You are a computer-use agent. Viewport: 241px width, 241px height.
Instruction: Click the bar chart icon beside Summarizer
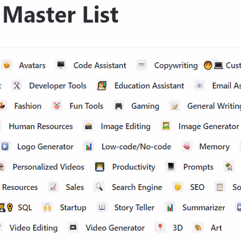pos(170,207)
